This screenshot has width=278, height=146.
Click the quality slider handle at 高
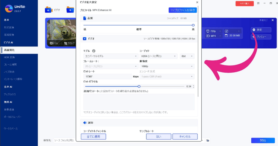tap(193, 25)
